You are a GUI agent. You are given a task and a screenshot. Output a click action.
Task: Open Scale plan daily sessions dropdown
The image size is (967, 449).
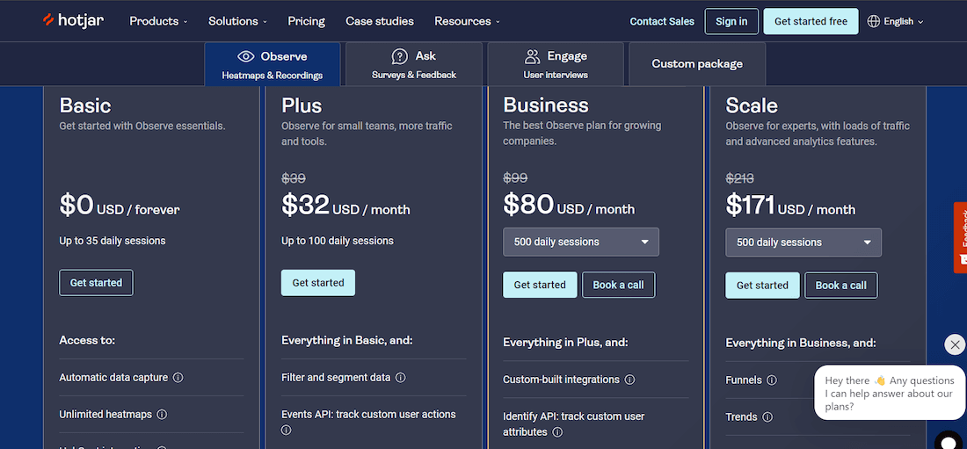pos(803,243)
